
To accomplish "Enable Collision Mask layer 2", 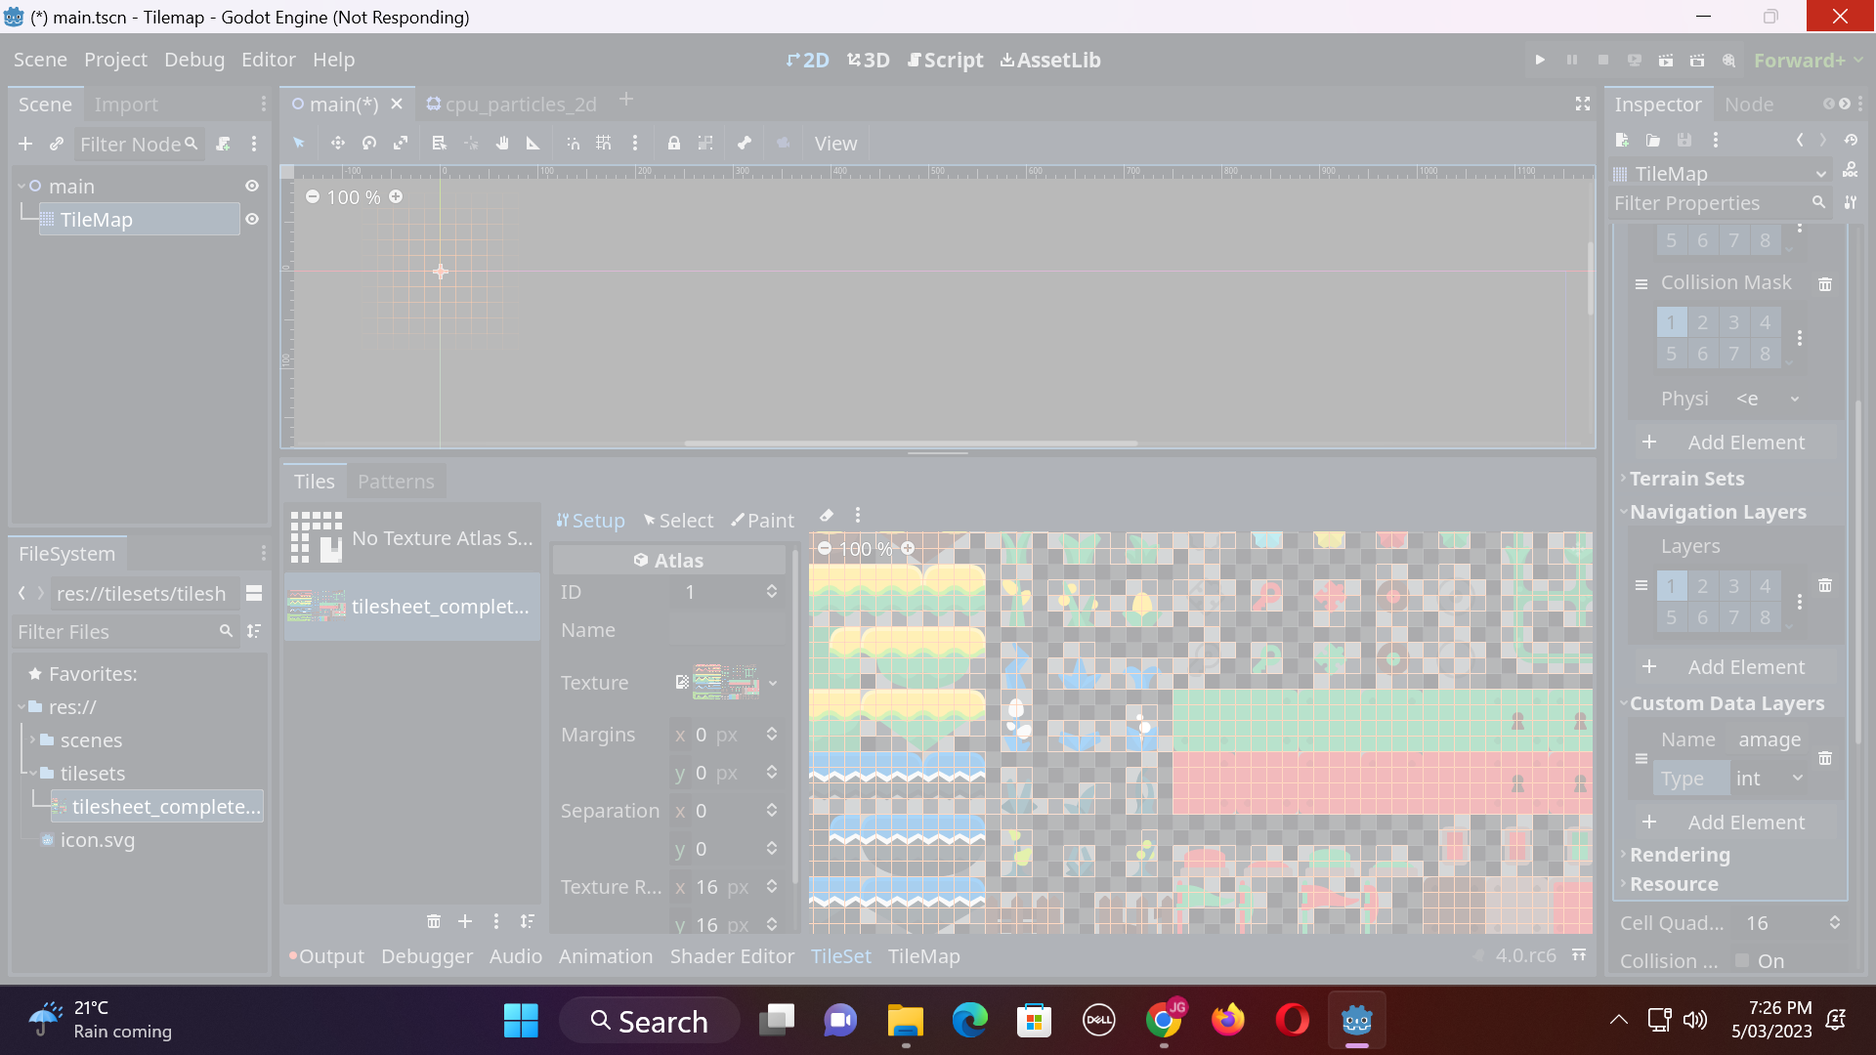I will tap(1702, 321).
